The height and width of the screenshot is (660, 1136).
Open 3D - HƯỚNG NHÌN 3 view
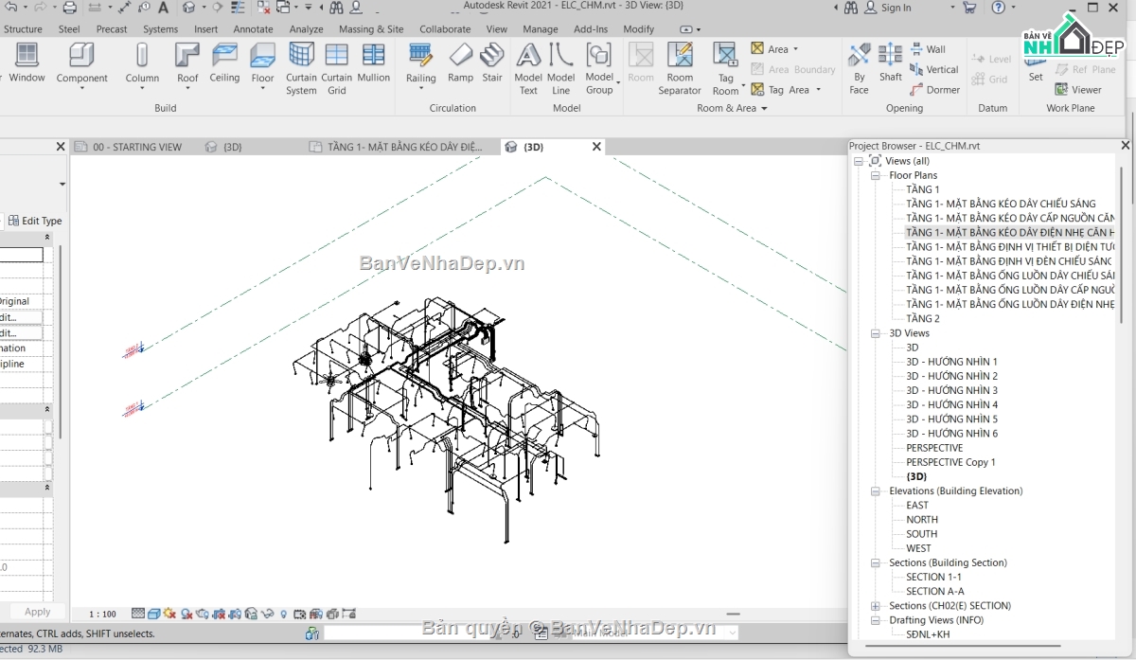tap(951, 390)
